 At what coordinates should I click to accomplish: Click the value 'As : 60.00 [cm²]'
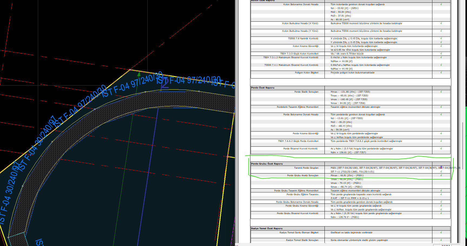pos(340,19)
